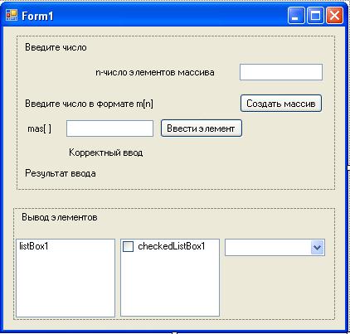
Task: Open the combo box dropdown arrow
Action: [317, 248]
